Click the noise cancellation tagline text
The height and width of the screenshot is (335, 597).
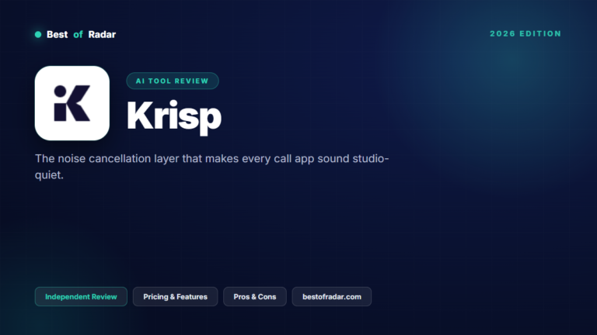pos(212,167)
